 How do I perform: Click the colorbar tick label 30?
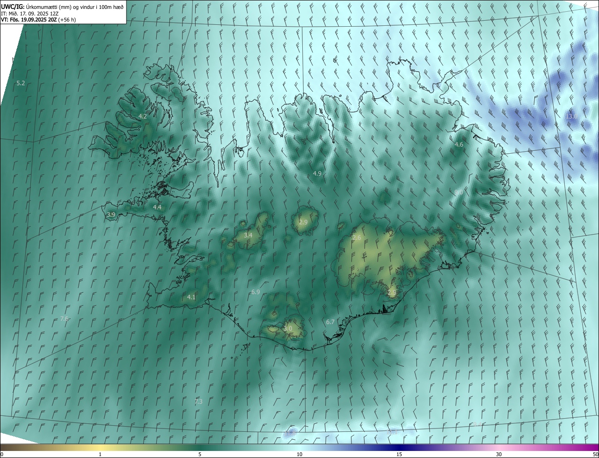coord(499,454)
